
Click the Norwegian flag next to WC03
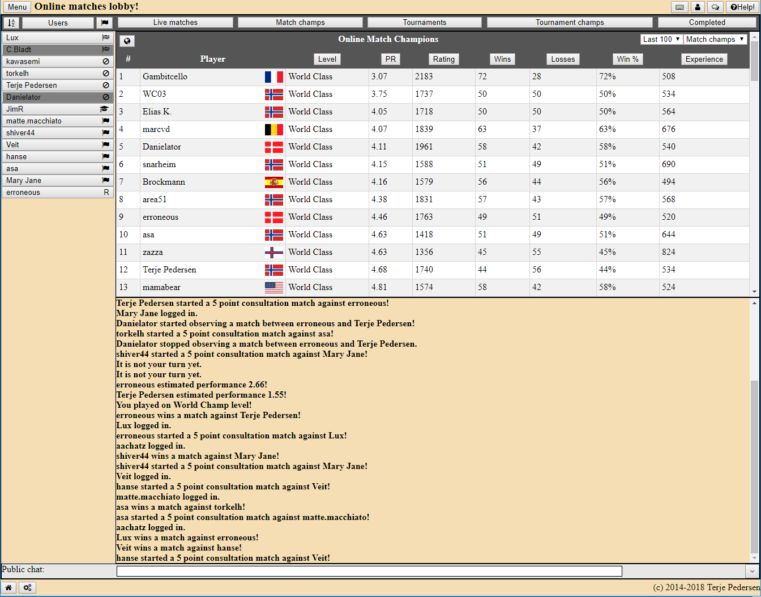pyautogui.click(x=274, y=94)
